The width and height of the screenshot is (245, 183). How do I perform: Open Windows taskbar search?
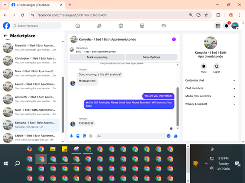(x=17, y=163)
